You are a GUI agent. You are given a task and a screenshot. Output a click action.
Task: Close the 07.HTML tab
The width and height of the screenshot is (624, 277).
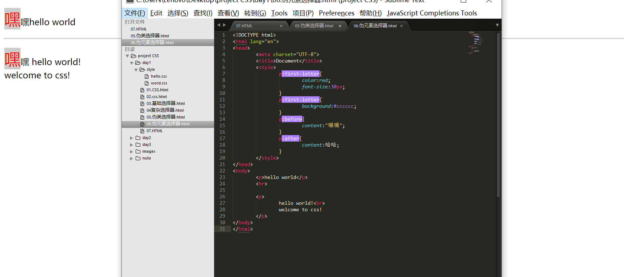click(x=281, y=26)
